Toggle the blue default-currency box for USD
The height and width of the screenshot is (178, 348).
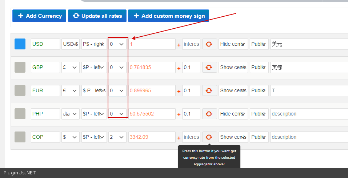20,44
